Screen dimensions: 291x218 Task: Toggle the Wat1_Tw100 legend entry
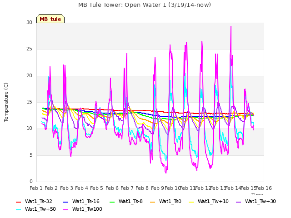[83, 209]
